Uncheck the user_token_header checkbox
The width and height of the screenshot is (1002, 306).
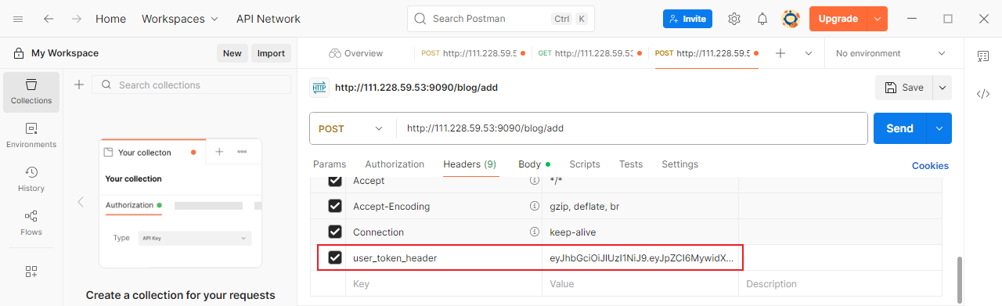pyautogui.click(x=335, y=258)
